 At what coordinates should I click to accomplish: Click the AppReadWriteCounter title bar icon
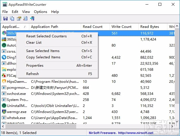5,5
